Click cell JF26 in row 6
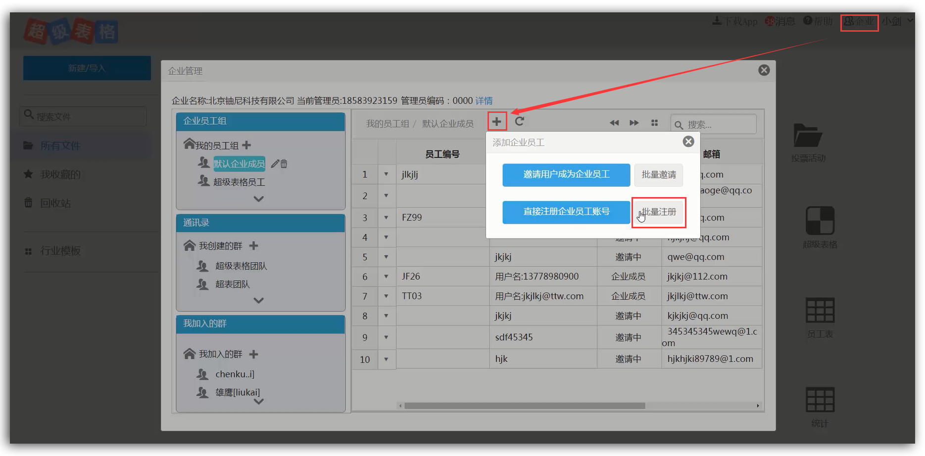 pos(442,276)
